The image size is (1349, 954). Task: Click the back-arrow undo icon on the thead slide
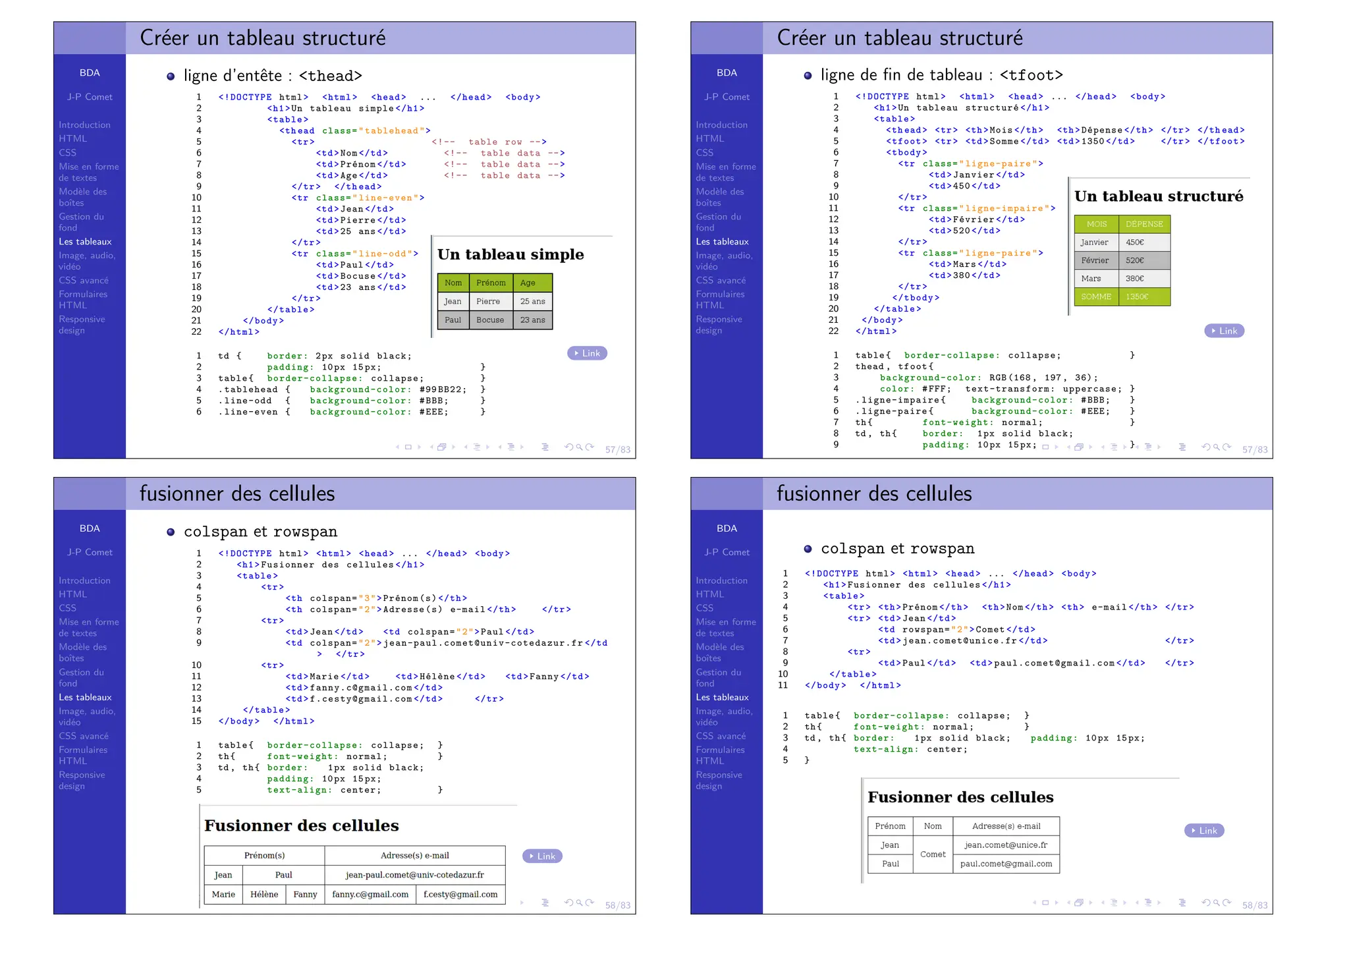568,447
